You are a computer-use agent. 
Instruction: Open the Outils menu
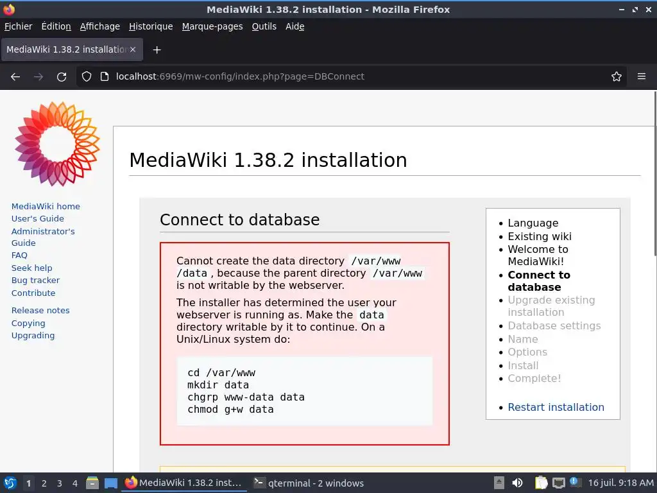[264, 26]
